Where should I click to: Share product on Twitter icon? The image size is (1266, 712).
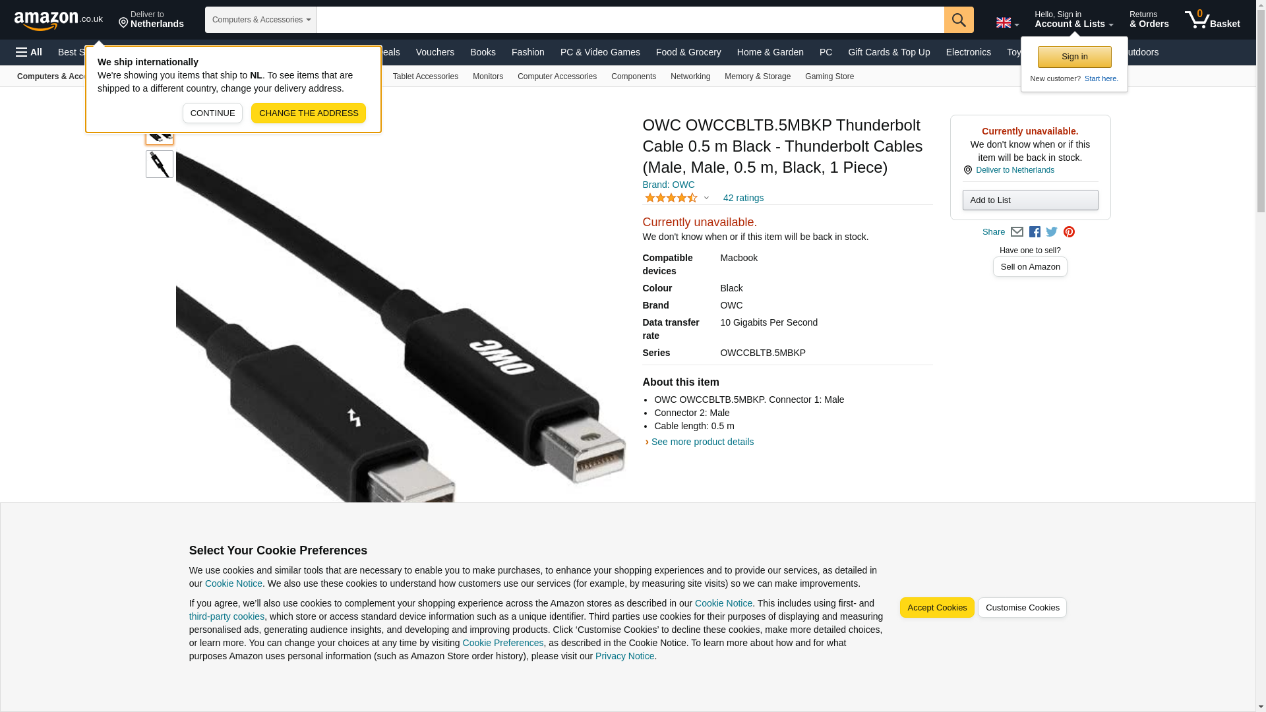[x=1052, y=232]
